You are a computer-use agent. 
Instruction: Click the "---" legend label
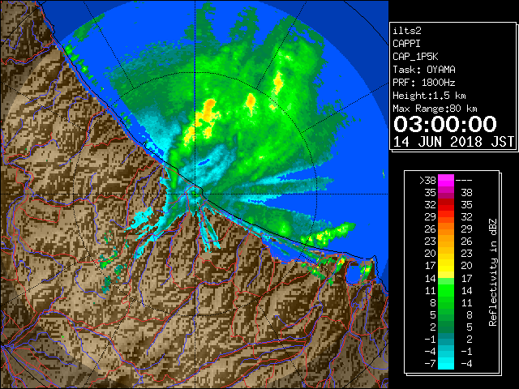464,181
